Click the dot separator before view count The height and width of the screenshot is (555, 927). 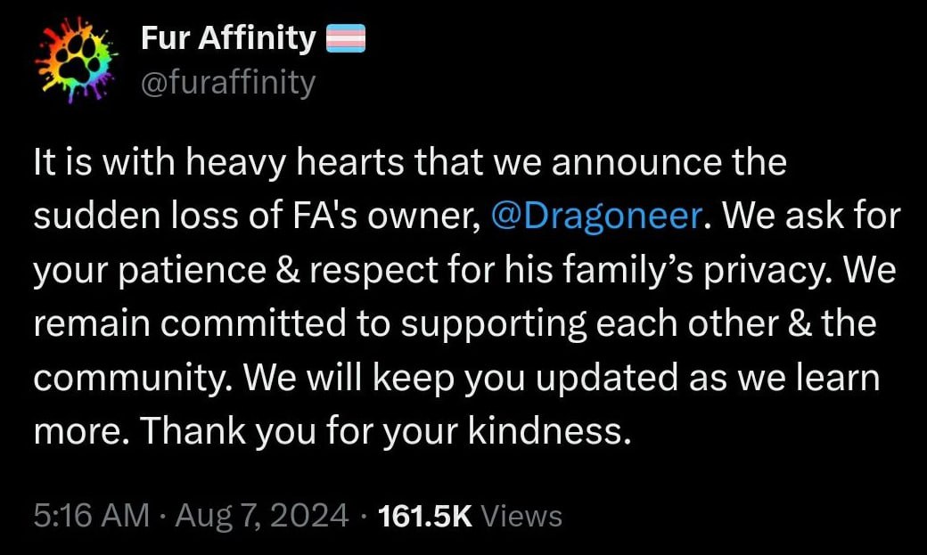[x=364, y=517]
